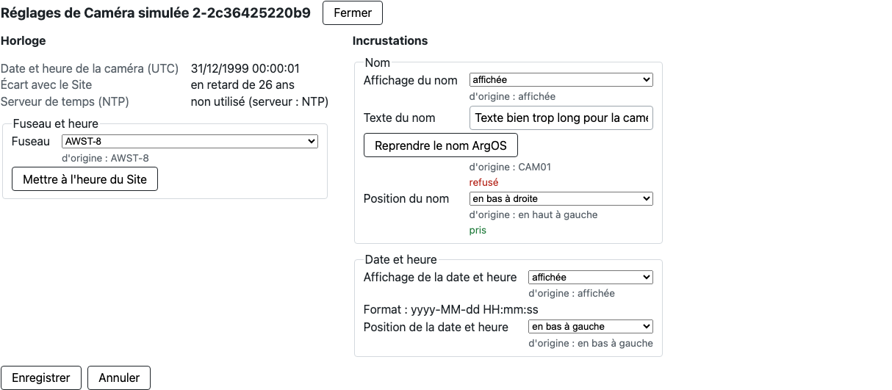The height and width of the screenshot is (390, 892).
Task: Click the 'Texte du nom' label
Action: [400, 118]
